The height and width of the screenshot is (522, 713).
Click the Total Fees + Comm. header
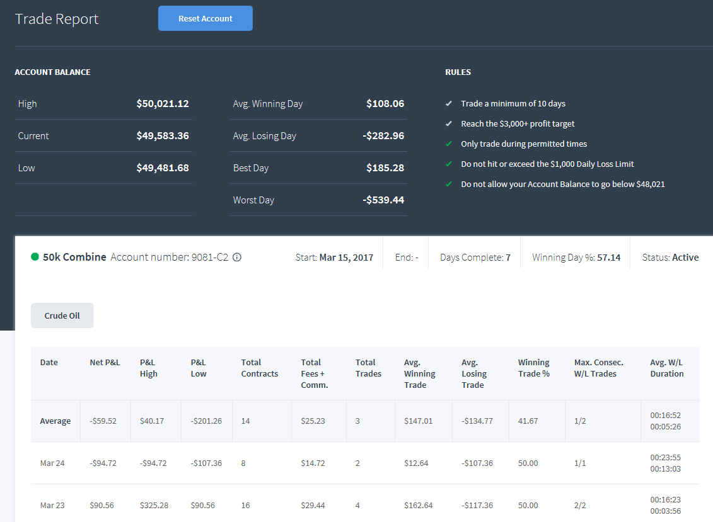click(315, 373)
